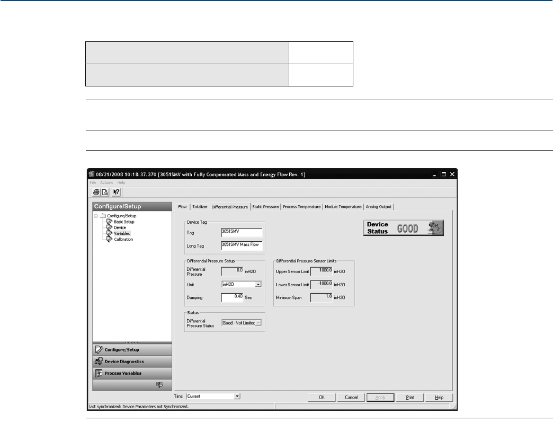553x422 pixels.
Task: Select the Differential Pressure tab
Action: click(229, 207)
